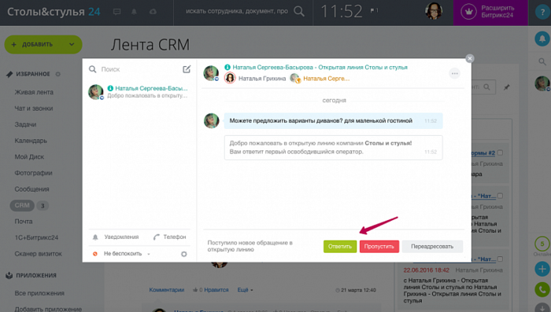Click user avatar in right sidebar

point(542,83)
